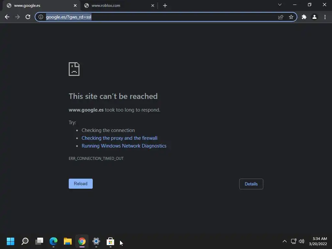Switch to the www.roblox.com tab
Viewport: 332px width, 249px height.
(119, 6)
